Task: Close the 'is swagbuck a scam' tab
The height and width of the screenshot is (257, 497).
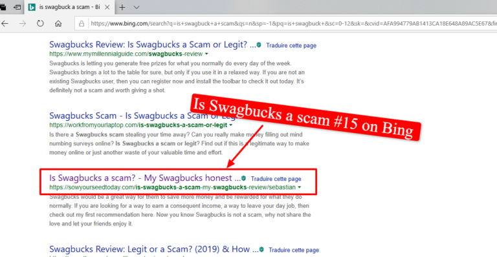Action: pyautogui.click(x=107, y=7)
